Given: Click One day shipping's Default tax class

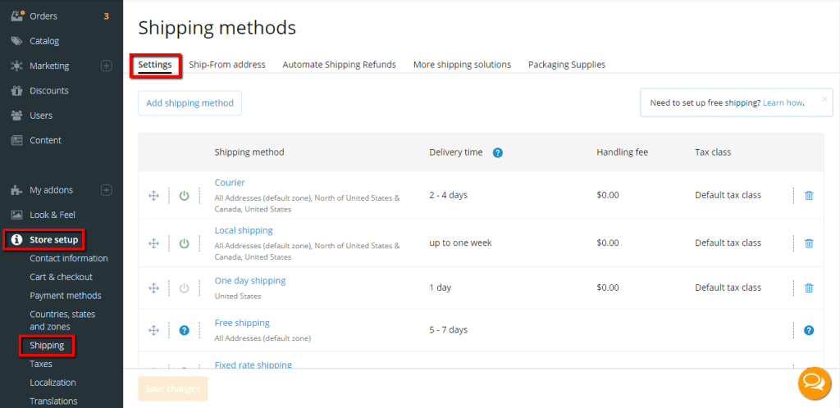Looking at the screenshot, I should tap(728, 288).
